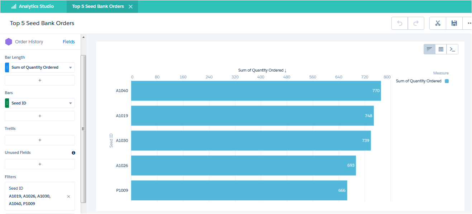Switch to query mode

(x=452, y=49)
